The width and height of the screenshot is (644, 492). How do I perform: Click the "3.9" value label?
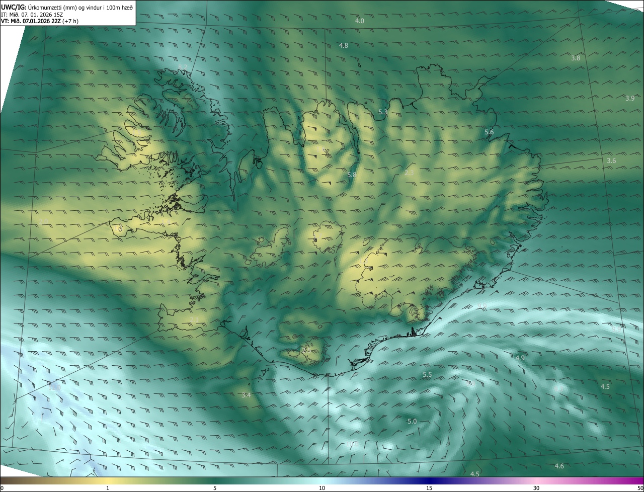pos(629,98)
